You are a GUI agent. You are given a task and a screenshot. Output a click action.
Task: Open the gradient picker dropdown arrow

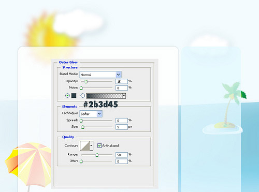pyautogui.click(x=124, y=96)
